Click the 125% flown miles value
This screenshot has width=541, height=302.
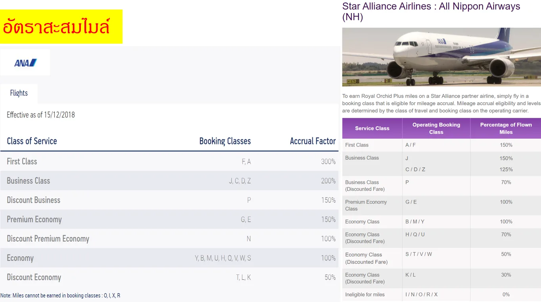(506, 169)
